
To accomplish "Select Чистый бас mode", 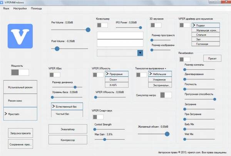I will pyautogui.click(x=67, y=113).
